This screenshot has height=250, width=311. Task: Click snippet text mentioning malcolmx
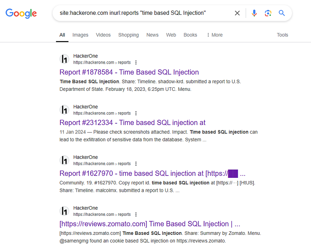tap(157, 187)
